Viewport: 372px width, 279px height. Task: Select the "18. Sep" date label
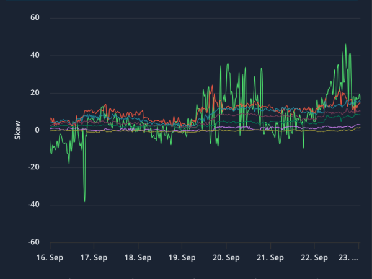pos(138,258)
